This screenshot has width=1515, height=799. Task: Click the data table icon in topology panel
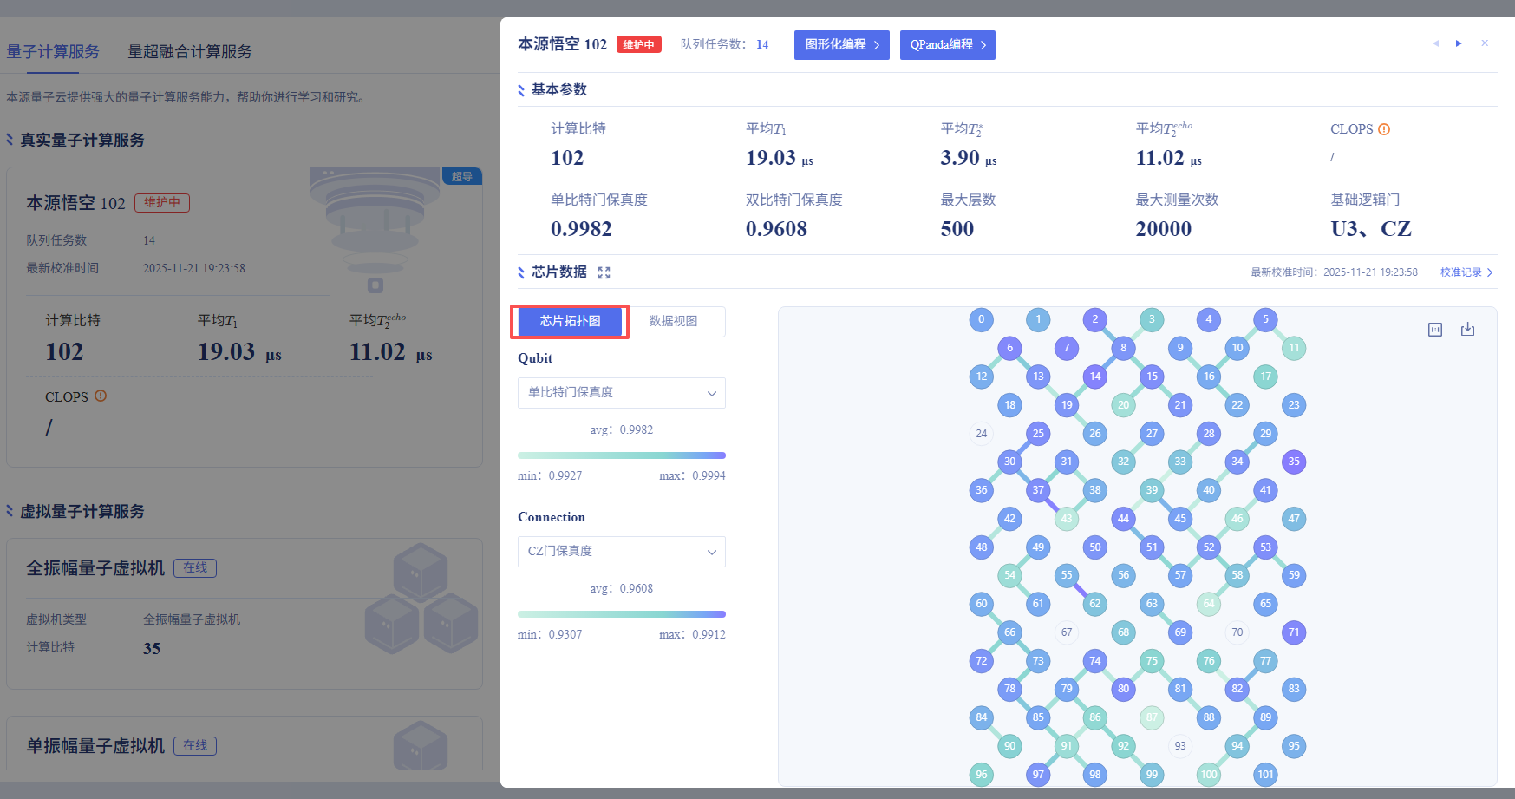pyautogui.click(x=1435, y=330)
